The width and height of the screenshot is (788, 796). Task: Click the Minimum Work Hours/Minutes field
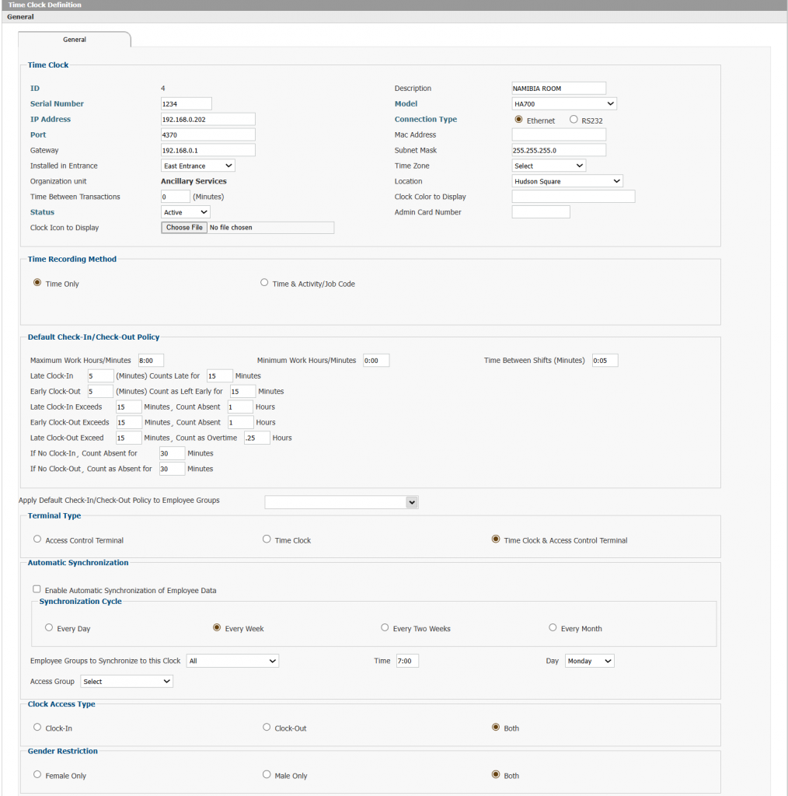coord(376,361)
